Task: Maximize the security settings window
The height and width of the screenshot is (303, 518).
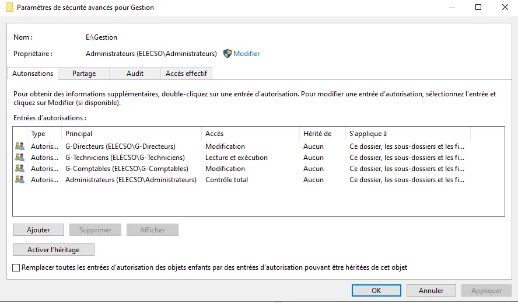Action: click(478, 8)
